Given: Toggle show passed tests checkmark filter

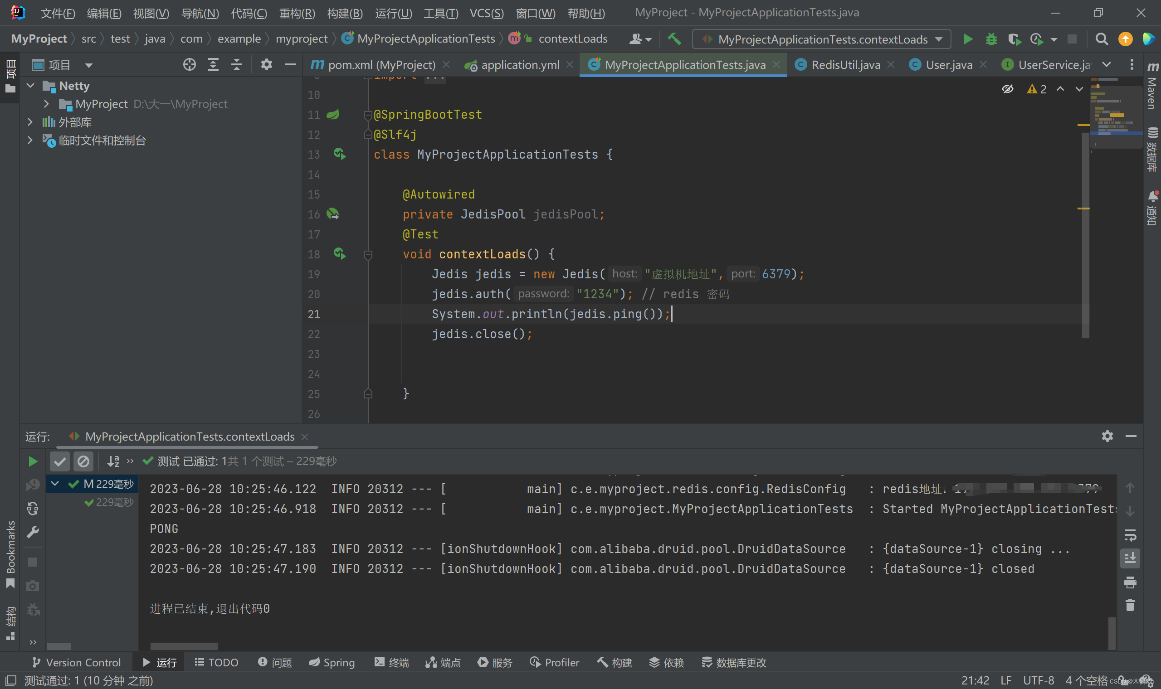Looking at the screenshot, I should tap(60, 461).
